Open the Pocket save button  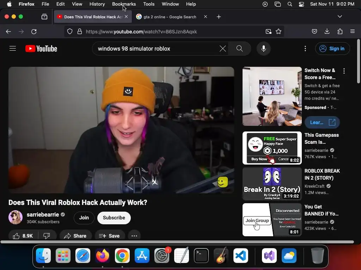[x=314, y=31]
